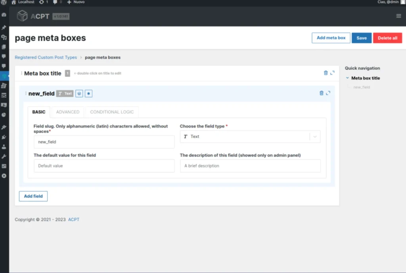Open Users from the sidebar person icon

click(x=4, y=147)
